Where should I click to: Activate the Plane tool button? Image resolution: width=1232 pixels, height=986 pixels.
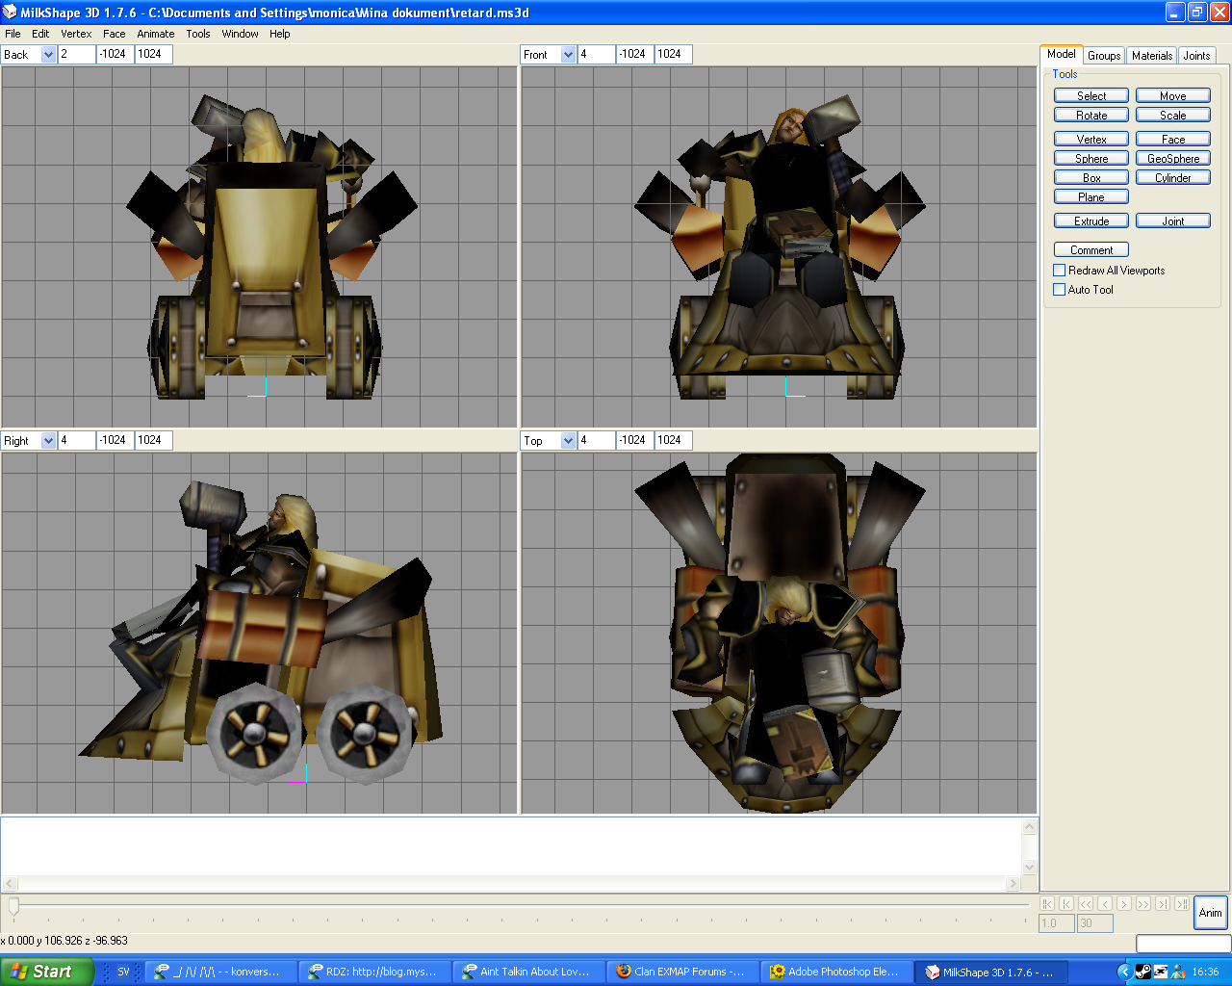point(1091,197)
